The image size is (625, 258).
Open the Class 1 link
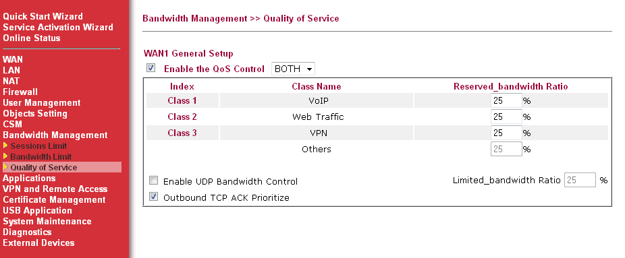coord(182,100)
